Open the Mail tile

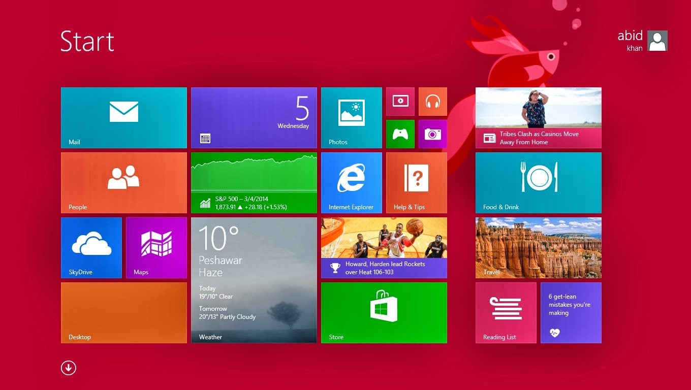[124, 118]
